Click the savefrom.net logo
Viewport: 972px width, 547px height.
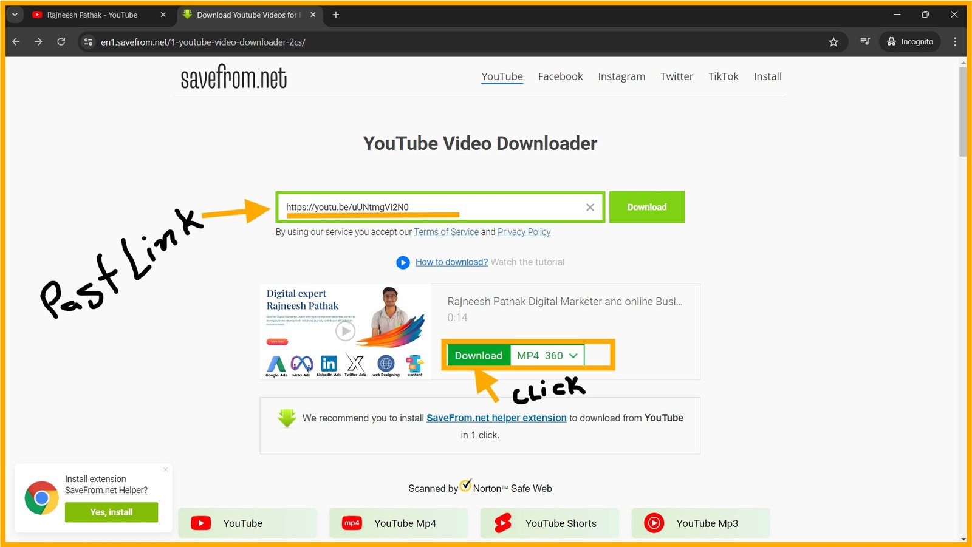[x=234, y=77]
